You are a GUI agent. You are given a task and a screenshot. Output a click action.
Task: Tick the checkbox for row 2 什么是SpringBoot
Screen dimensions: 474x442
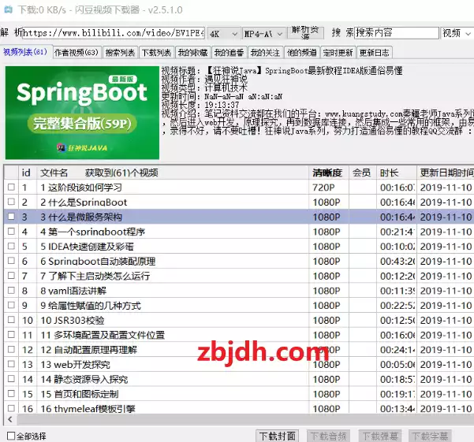[x=11, y=202]
